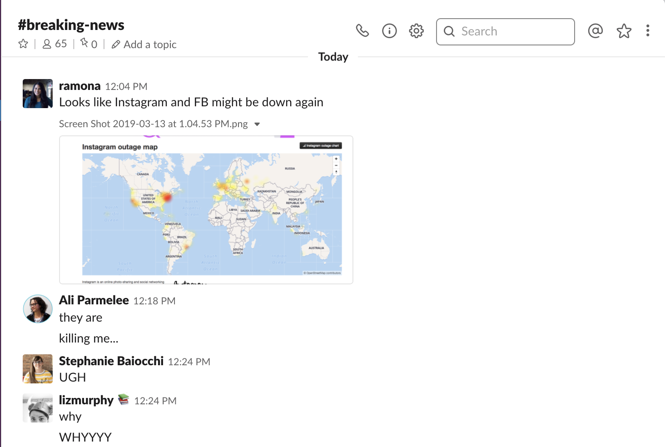Click message 'Looks like Instagram and FB might be down again'

pos(191,102)
